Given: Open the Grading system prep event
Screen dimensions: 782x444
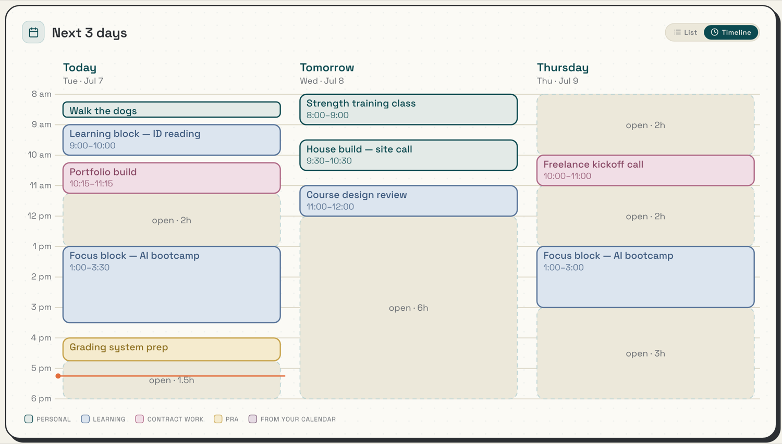Looking at the screenshot, I should [x=172, y=349].
